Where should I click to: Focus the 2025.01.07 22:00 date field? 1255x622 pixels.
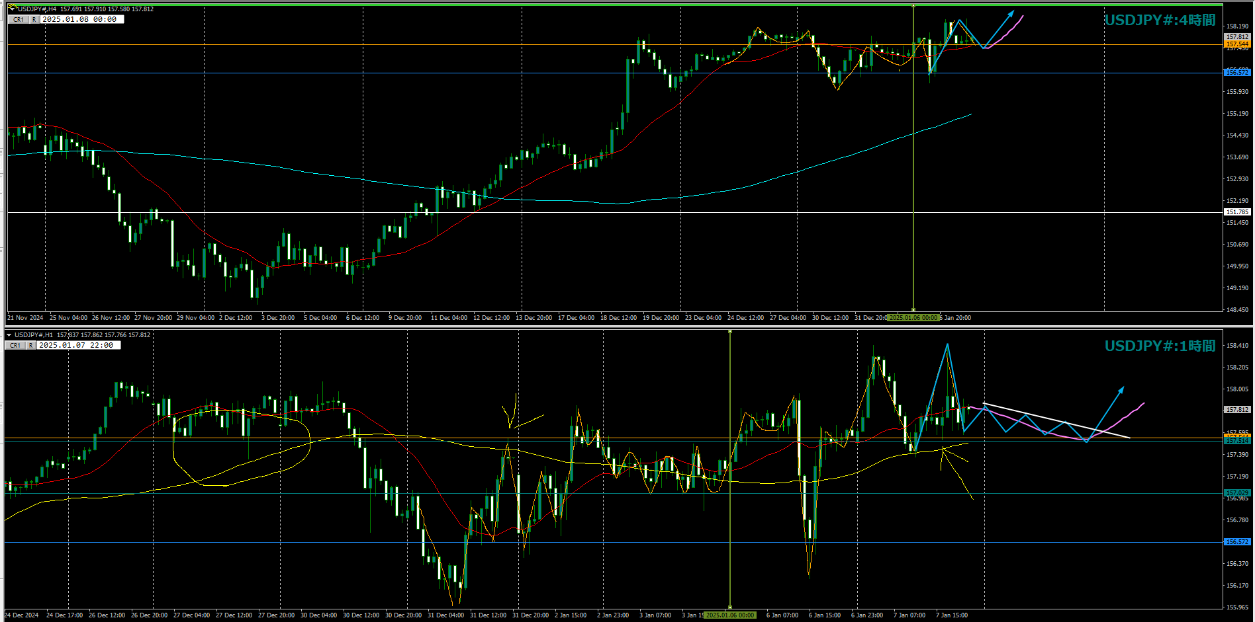(79, 346)
